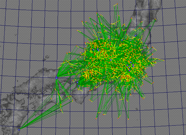Click the red-tipped vector at the very top of the cluster
The height and width of the screenshot is (135, 186).
(116, 5)
